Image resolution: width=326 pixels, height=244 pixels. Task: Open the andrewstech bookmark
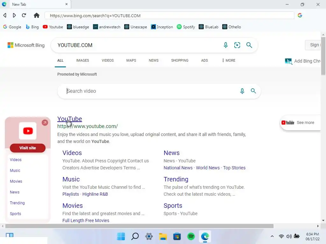coord(107,27)
